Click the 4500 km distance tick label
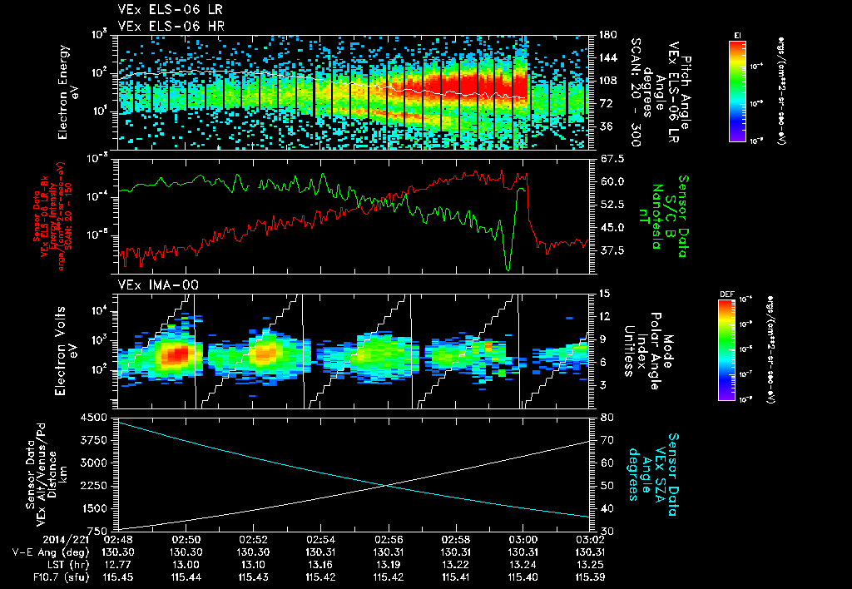 95,418
